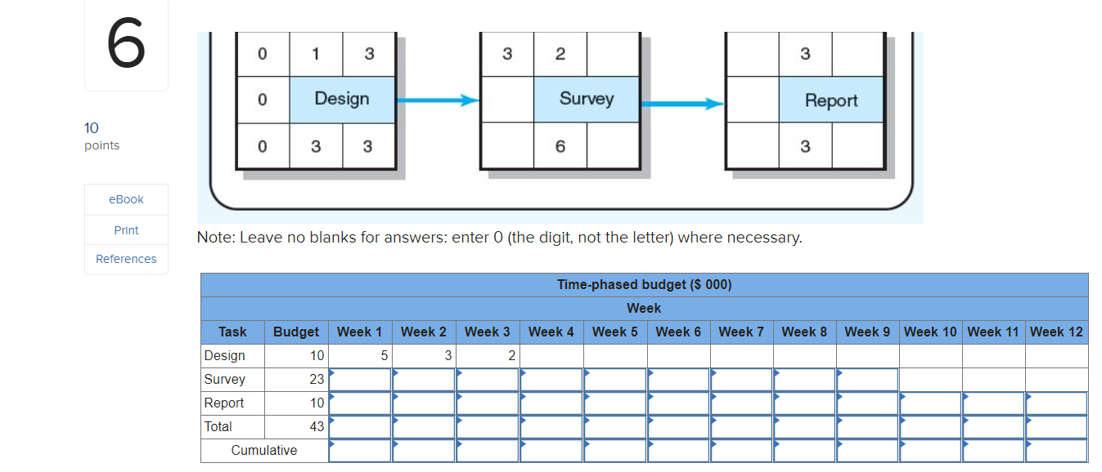Click the Total Week 1 input cell
Screen dimensions: 1102x472
pyautogui.click(x=360, y=426)
